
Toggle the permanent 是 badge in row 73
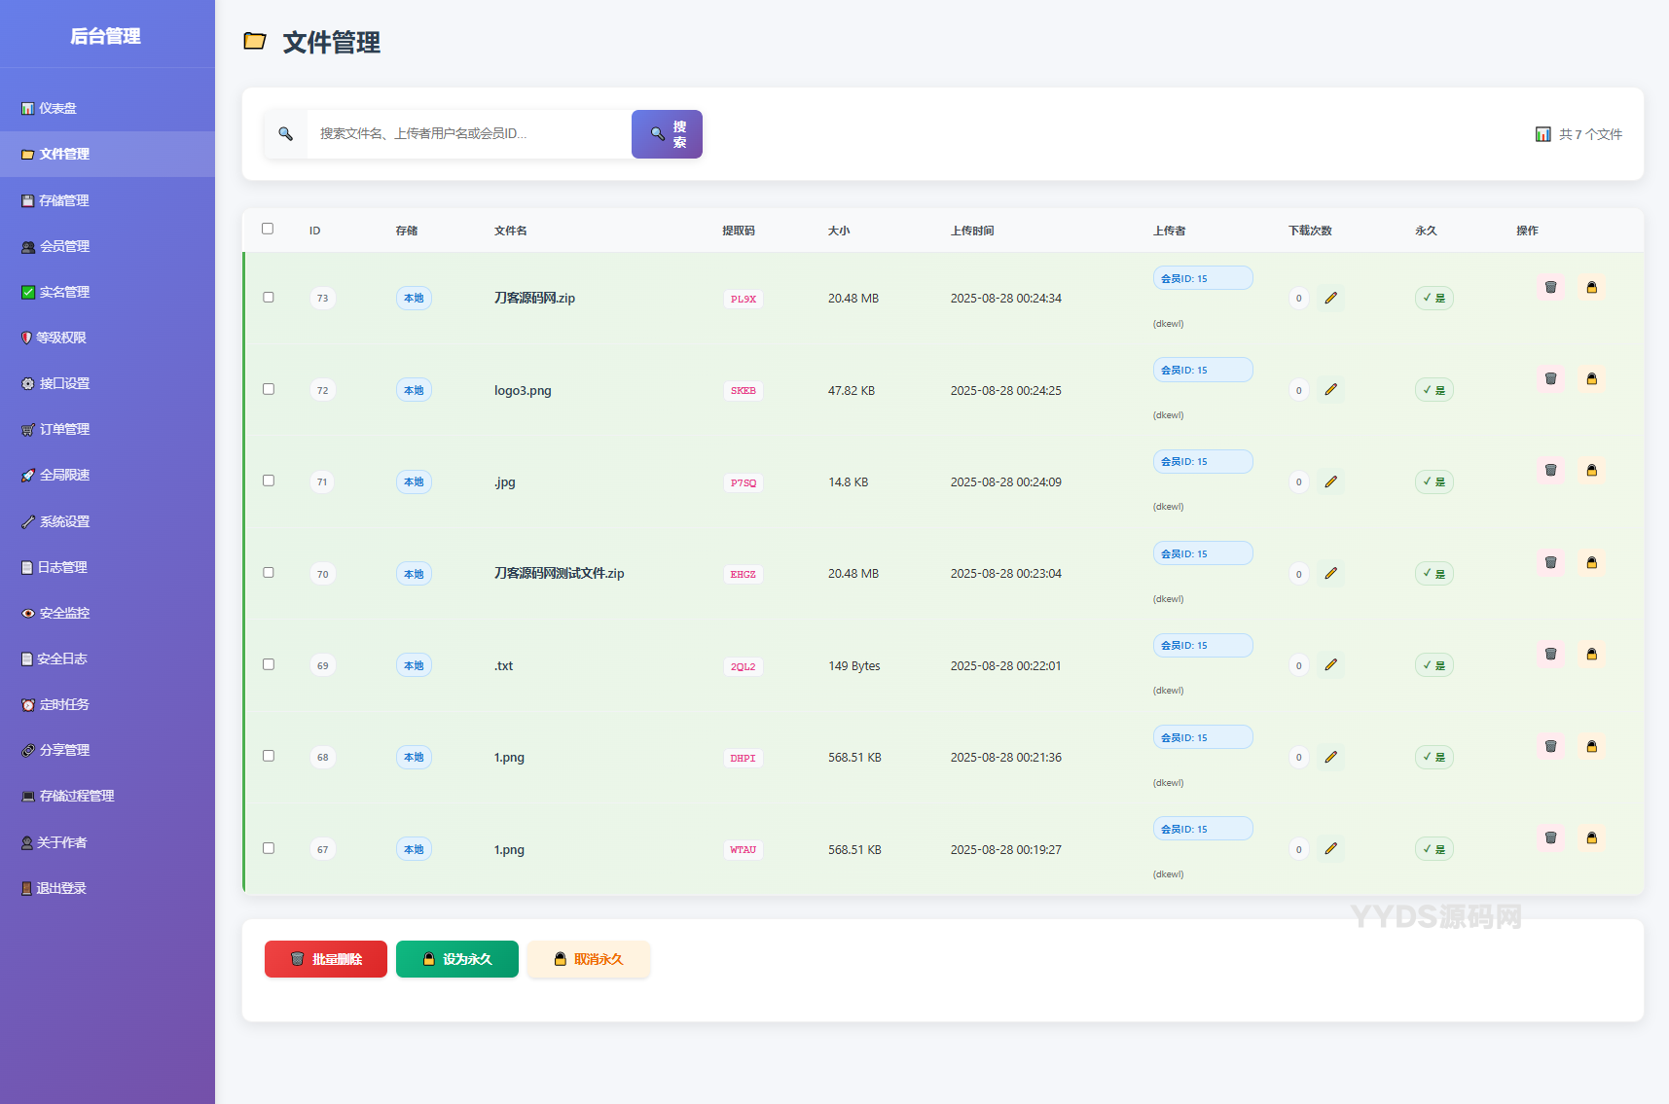click(1433, 299)
